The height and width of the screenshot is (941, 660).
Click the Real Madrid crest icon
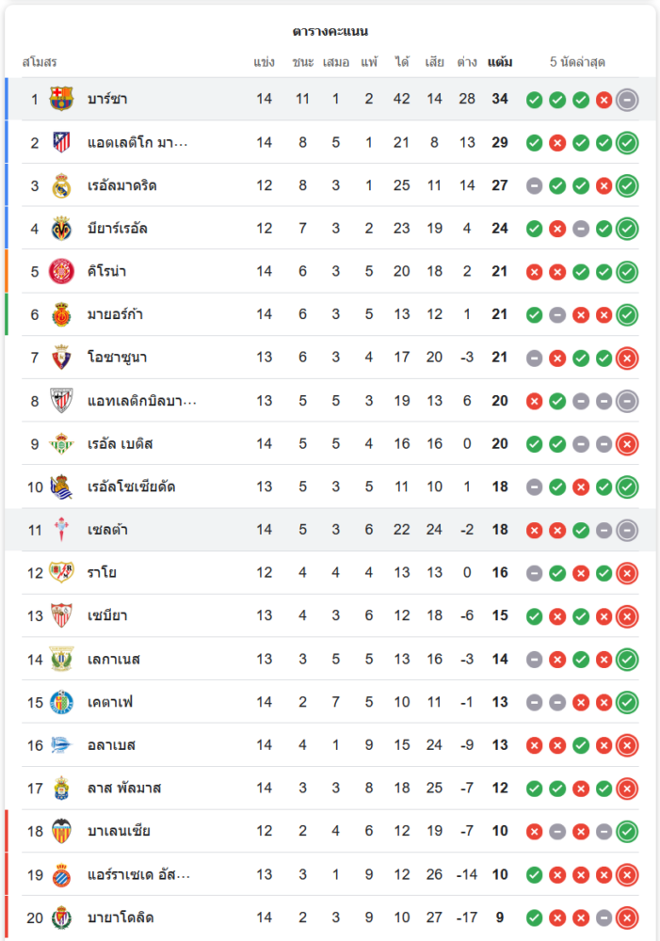coord(62,185)
